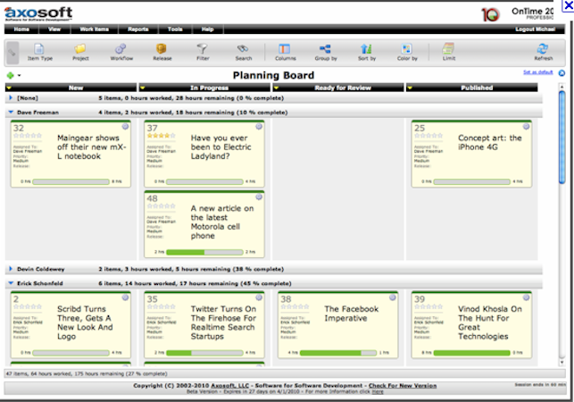Click the Set as default link

tap(537, 72)
